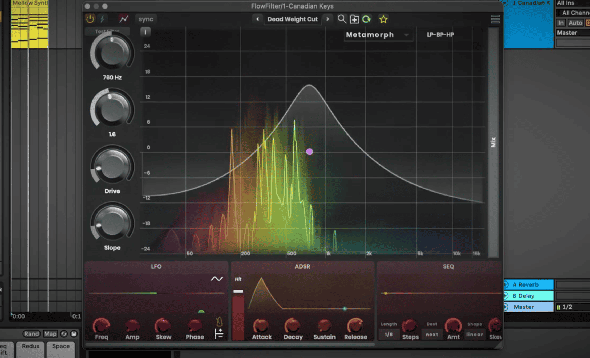Click the LFO add-lane icon
Screen dimensions: 590x358
click(219, 333)
